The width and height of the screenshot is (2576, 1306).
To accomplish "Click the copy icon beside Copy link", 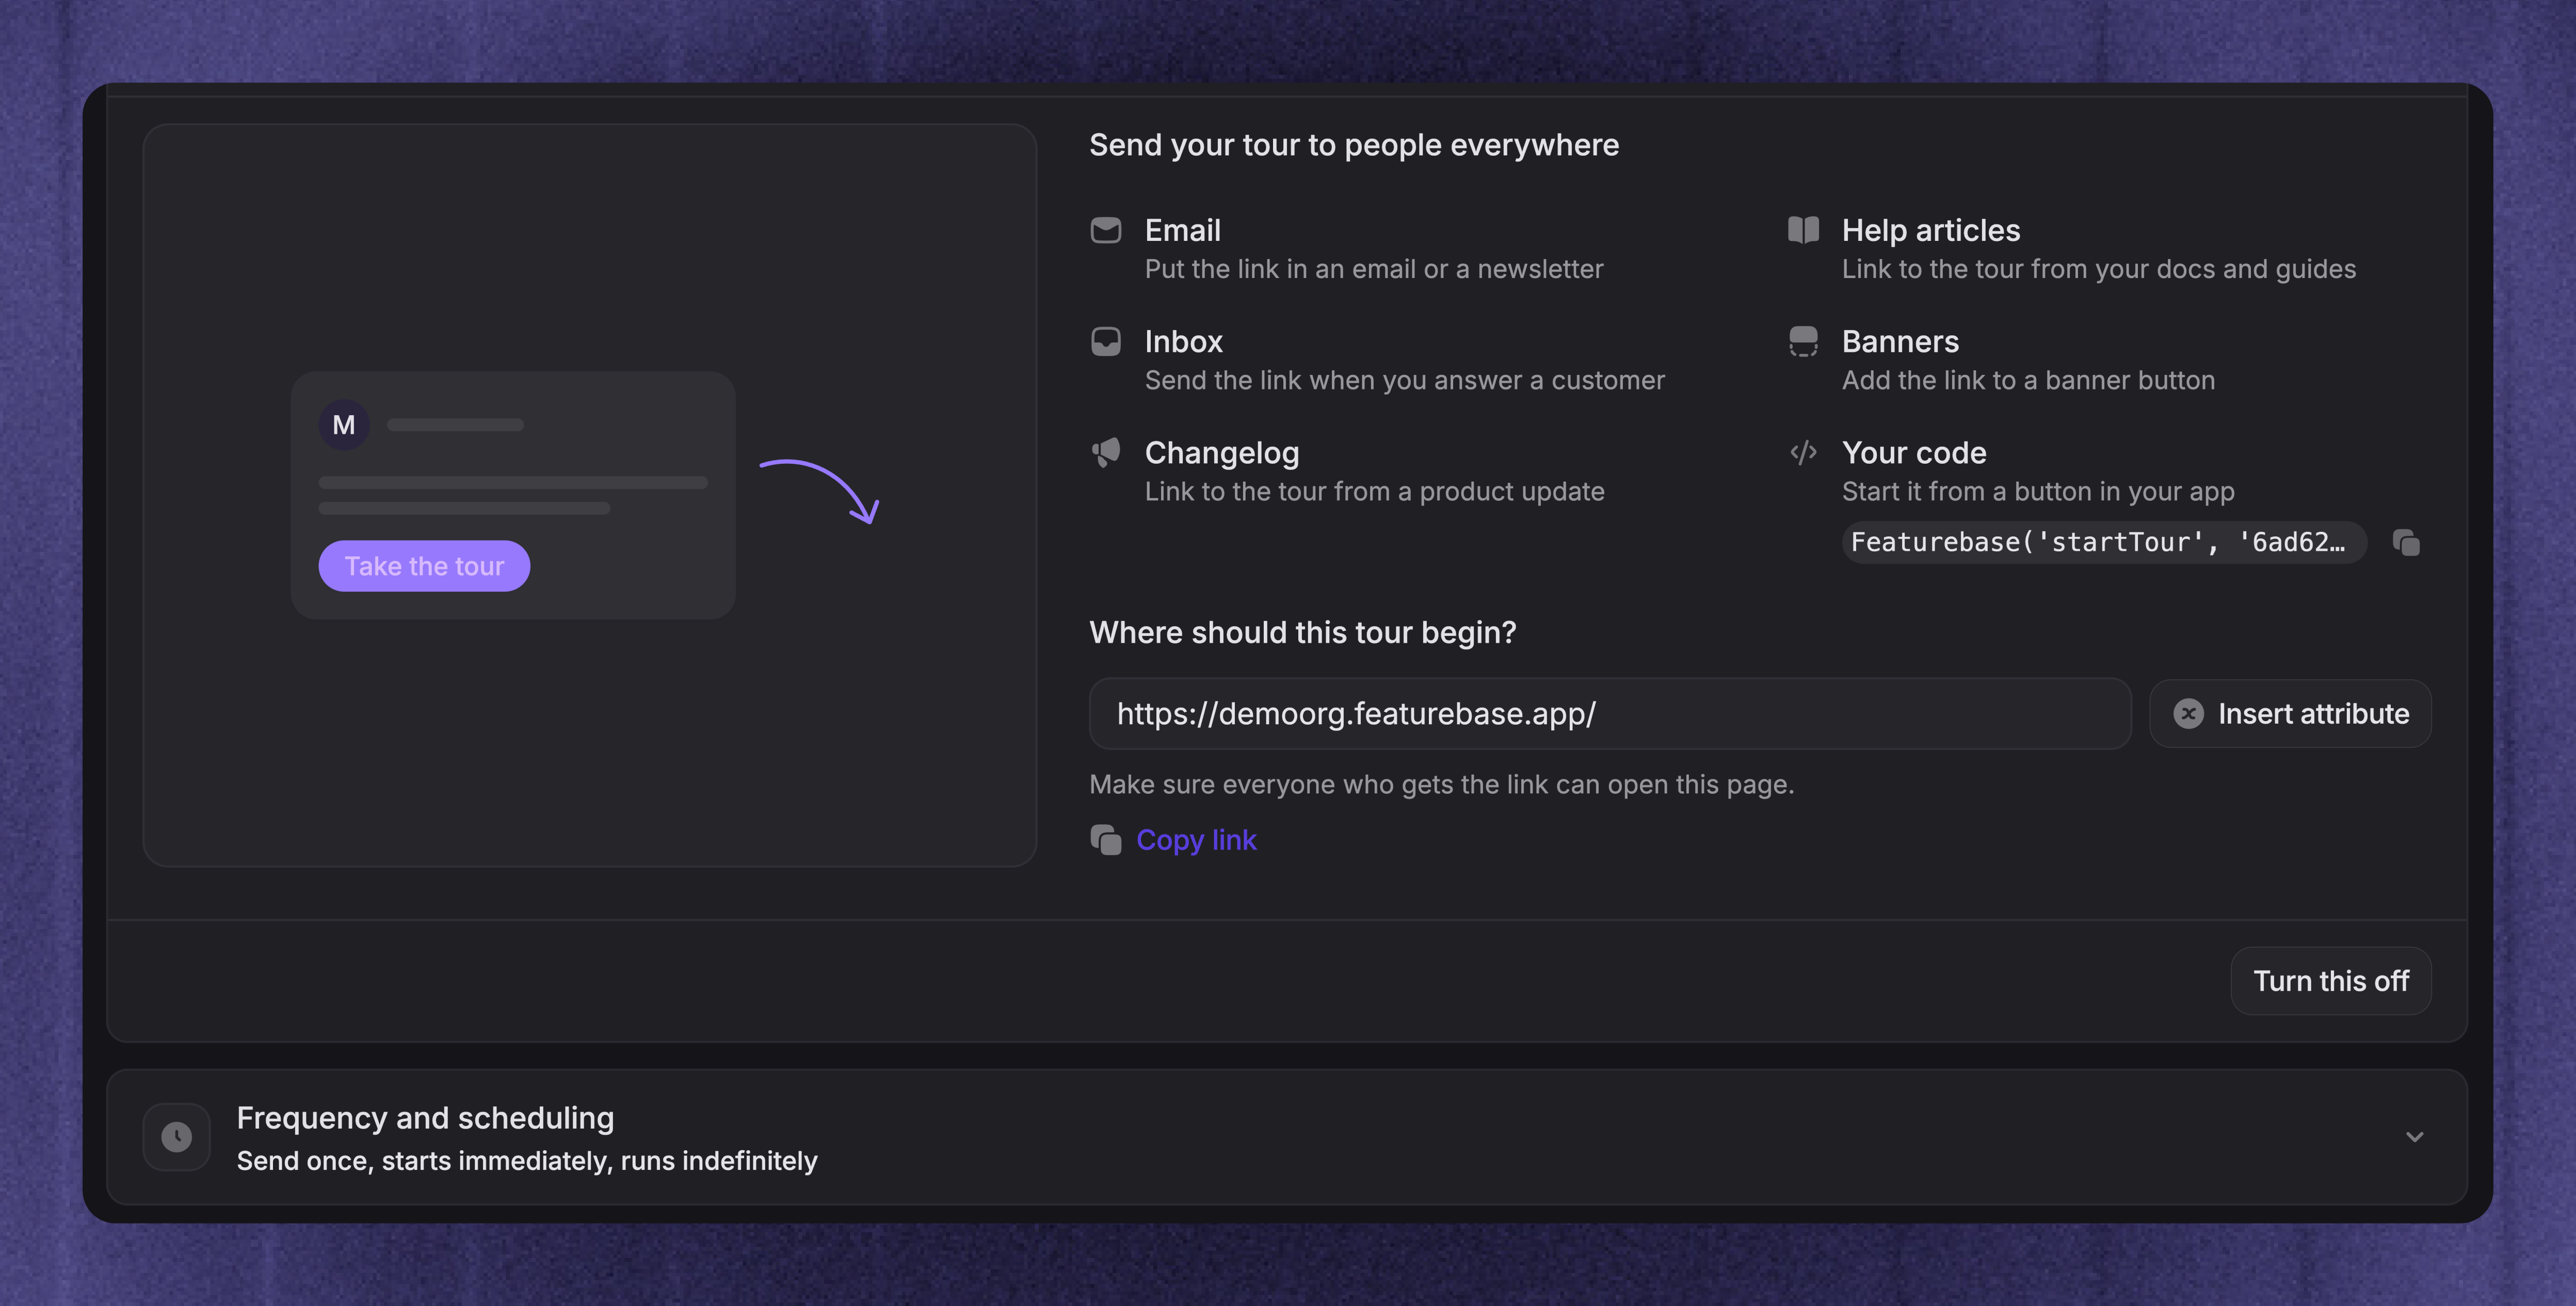I will (x=1105, y=840).
